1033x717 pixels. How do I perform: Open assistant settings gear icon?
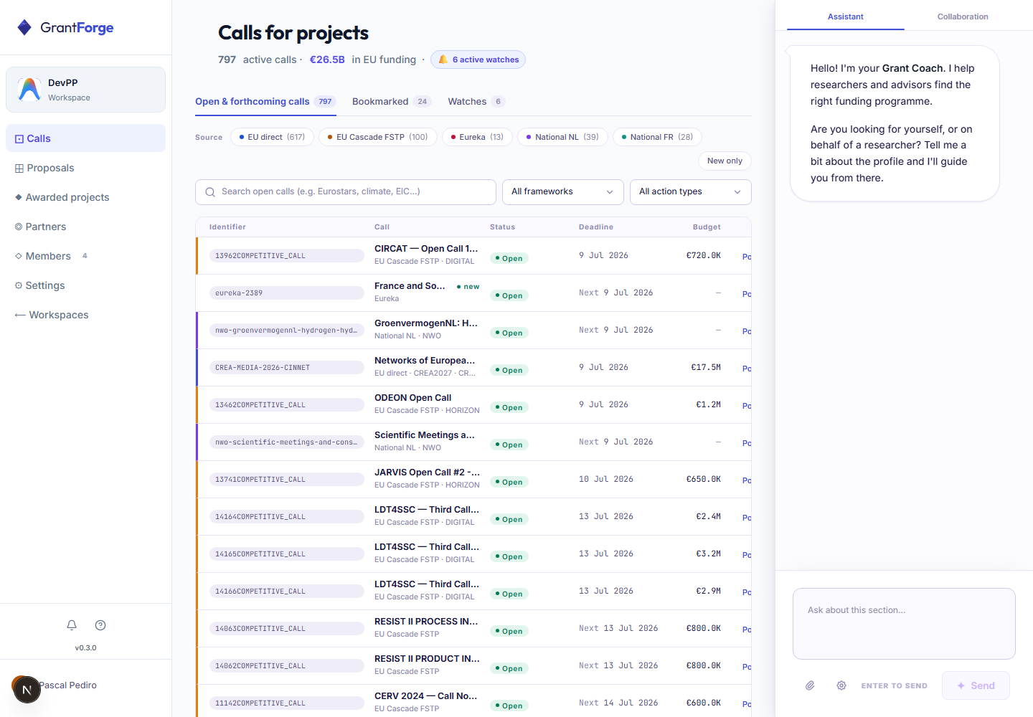tap(841, 685)
